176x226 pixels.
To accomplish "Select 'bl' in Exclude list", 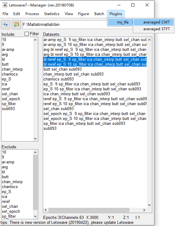I will 17,172.
